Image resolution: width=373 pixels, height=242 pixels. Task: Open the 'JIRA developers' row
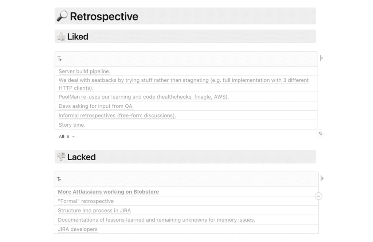(78, 229)
